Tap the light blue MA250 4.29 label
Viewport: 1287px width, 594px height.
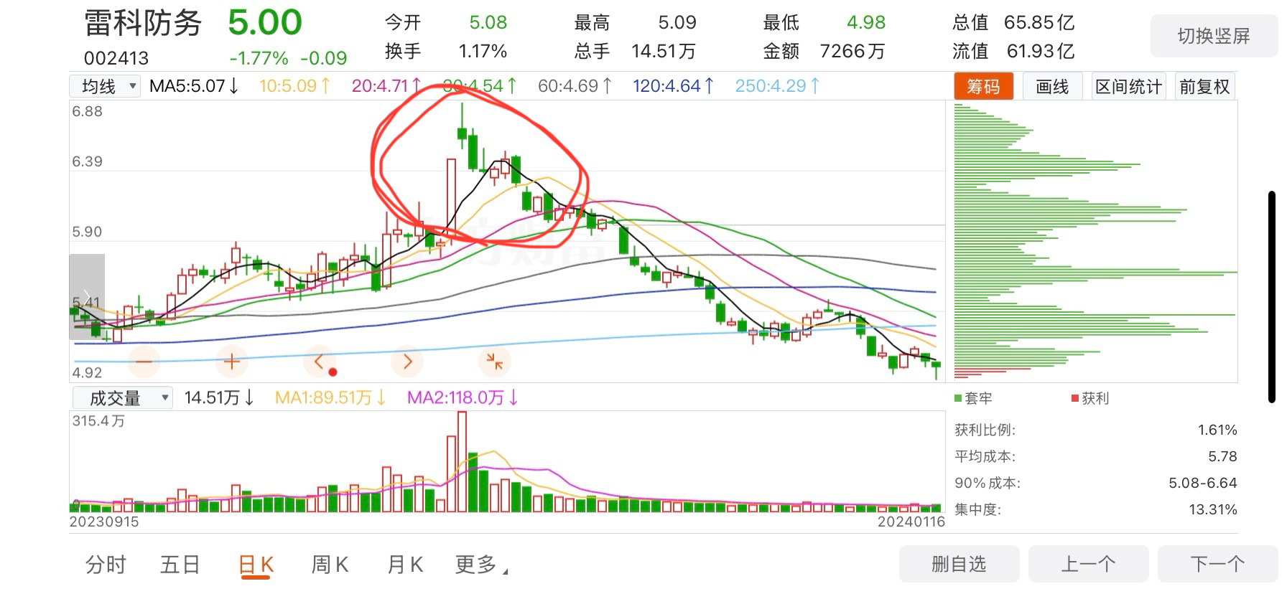coord(778,86)
